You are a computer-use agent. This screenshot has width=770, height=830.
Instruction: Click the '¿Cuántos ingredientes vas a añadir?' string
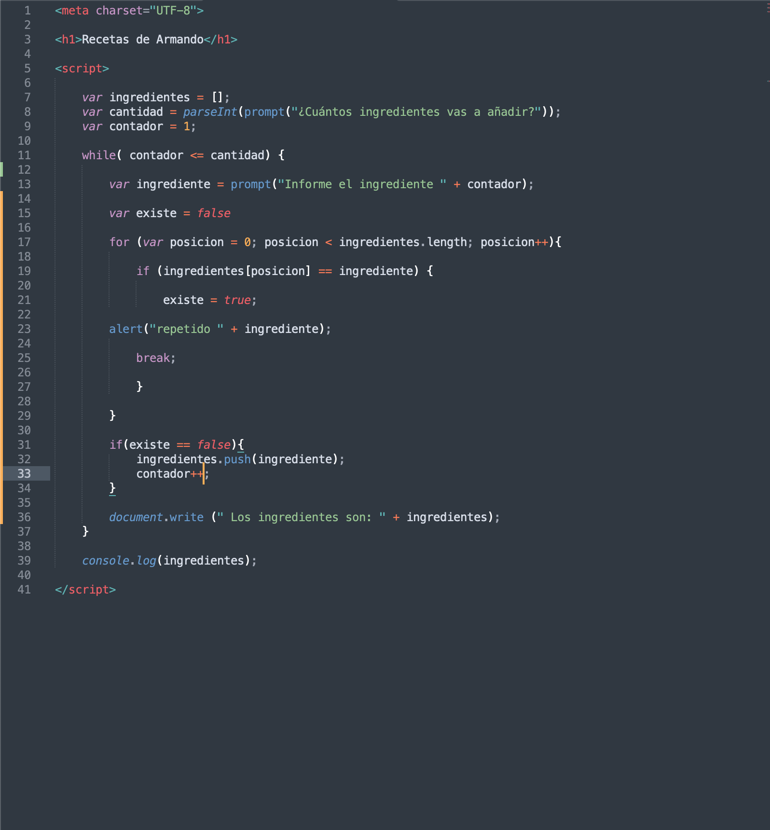415,112
